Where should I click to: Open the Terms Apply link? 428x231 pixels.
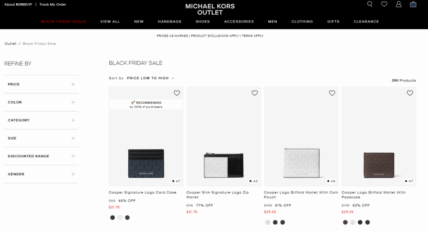(252, 36)
